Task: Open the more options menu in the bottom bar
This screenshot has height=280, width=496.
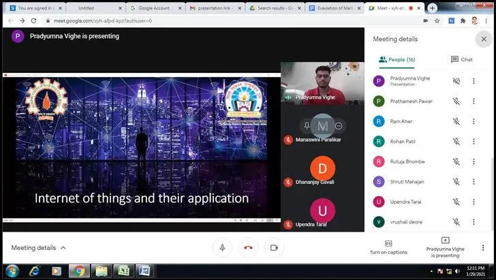Action: pos(483,248)
